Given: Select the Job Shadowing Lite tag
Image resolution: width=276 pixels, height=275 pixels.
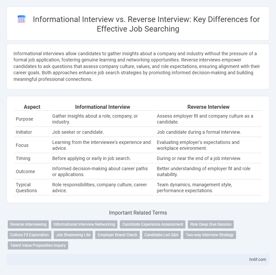Looking at the screenshot, I should coord(73,235).
